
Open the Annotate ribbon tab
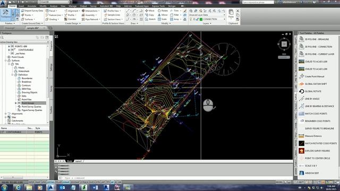click(32, 6)
